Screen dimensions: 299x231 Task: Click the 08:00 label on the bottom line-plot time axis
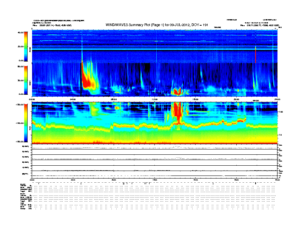tap(114, 180)
